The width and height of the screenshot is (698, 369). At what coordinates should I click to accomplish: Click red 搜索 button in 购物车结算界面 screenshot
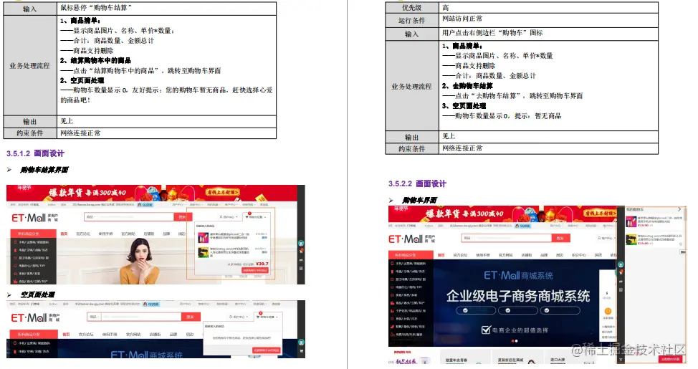click(183, 217)
